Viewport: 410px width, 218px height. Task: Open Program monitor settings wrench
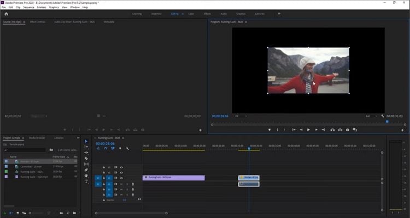pyautogui.click(x=382, y=116)
